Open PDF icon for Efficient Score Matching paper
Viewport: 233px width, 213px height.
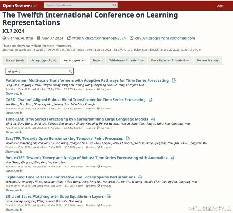pyautogui.click(x=109, y=197)
